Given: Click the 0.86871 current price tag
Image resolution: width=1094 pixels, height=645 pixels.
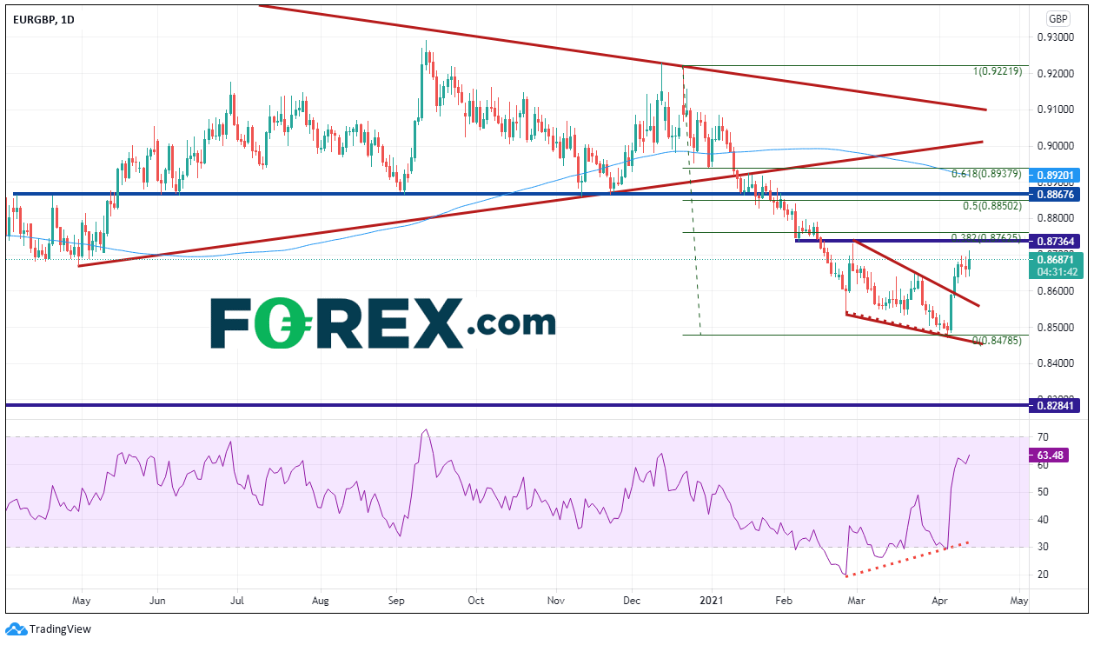Looking at the screenshot, I should tap(1055, 259).
